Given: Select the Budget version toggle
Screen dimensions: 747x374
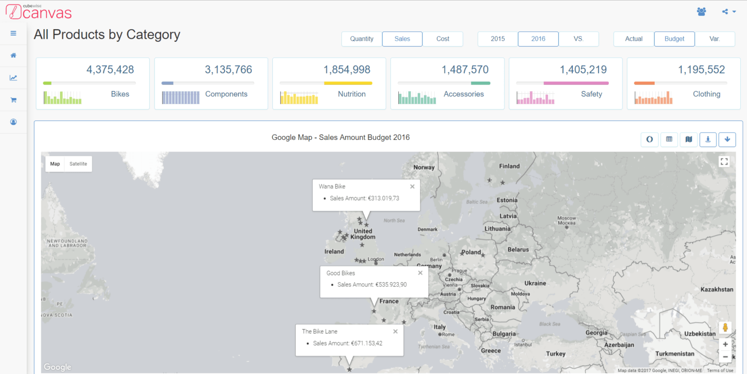Looking at the screenshot, I should click(675, 39).
